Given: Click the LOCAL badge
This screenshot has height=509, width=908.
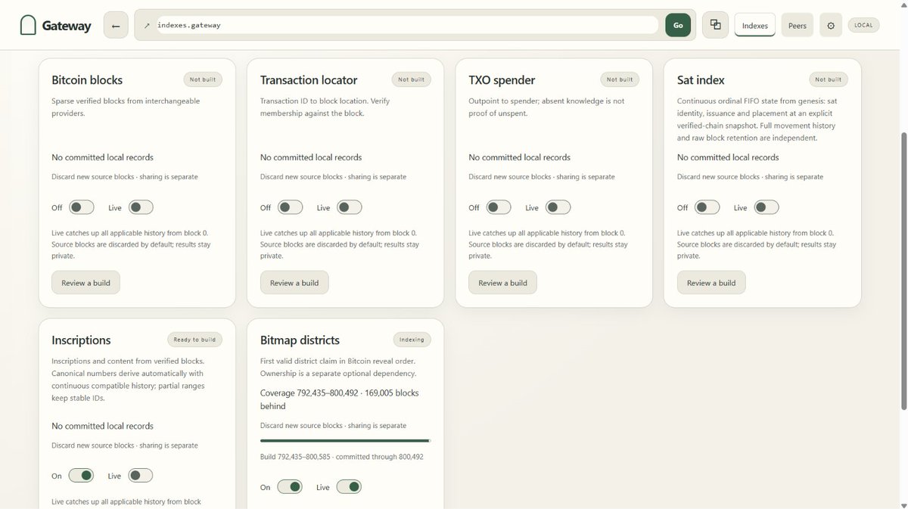Looking at the screenshot, I should 863,25.
